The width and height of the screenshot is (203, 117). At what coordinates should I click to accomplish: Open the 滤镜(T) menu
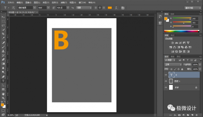(64, 2)
